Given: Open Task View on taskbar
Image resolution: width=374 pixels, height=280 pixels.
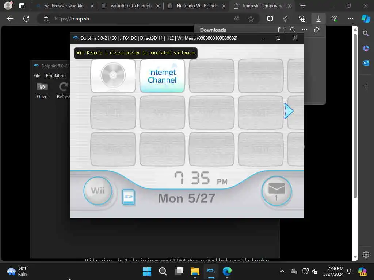Looking at the screenshot, I should [x=179, y=271].
